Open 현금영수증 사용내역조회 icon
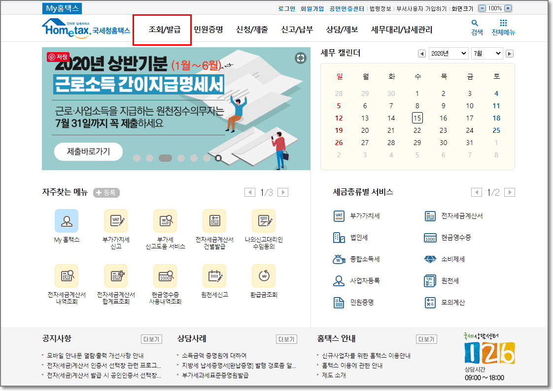This screenshot has width=553, height=391. [165, 276]
